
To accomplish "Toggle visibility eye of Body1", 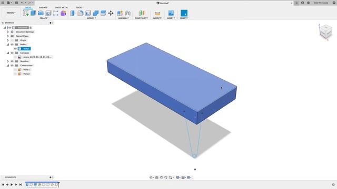I will pos(15,49).
